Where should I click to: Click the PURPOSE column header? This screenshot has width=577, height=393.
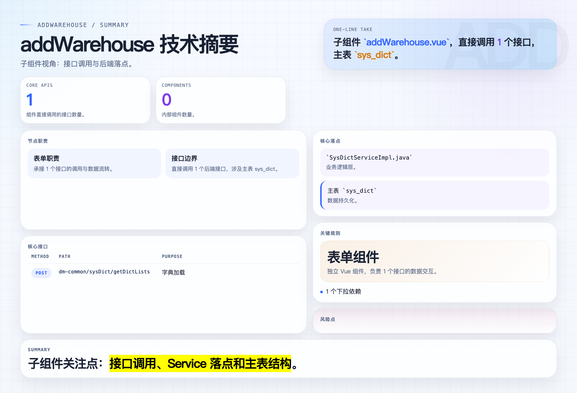(x=172, y=256)
